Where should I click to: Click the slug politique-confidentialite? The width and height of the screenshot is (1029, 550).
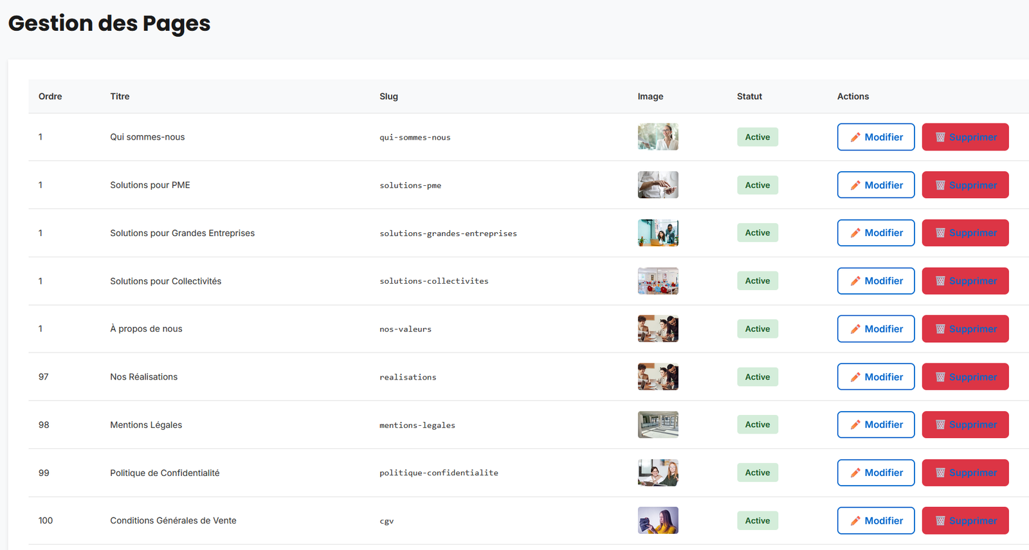coord(439,473)
